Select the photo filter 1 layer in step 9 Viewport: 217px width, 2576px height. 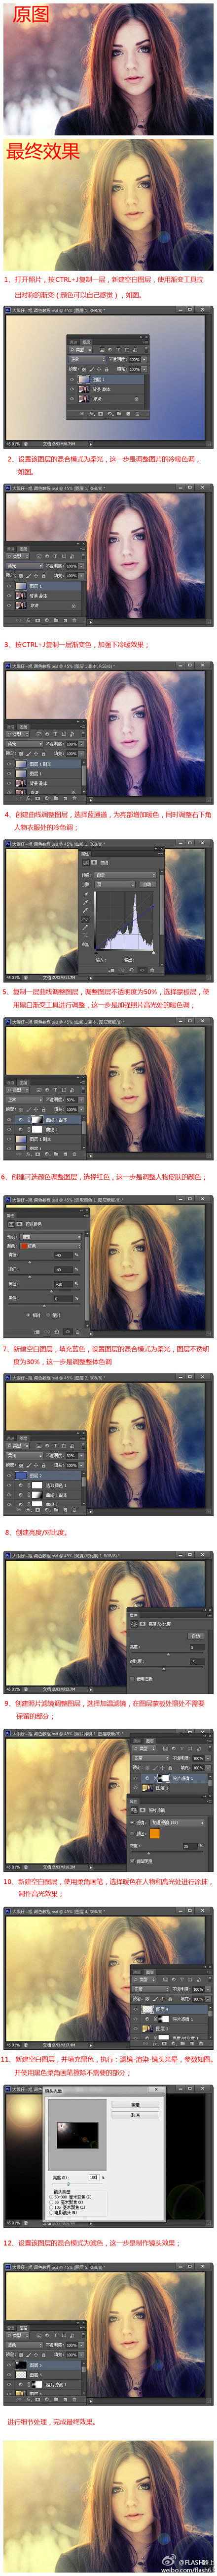pyautogui.click(x=169, y=1778)
